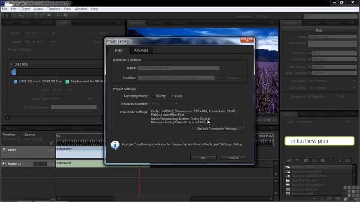Click the BD-ROM Content input field
Image resolution: width=360 pixels, height=202 pixels.
[74, 107]
